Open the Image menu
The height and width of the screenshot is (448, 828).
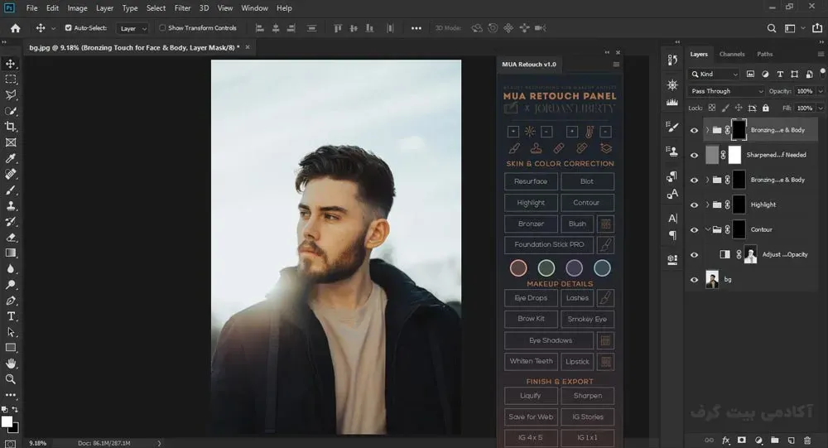[77, 8]
